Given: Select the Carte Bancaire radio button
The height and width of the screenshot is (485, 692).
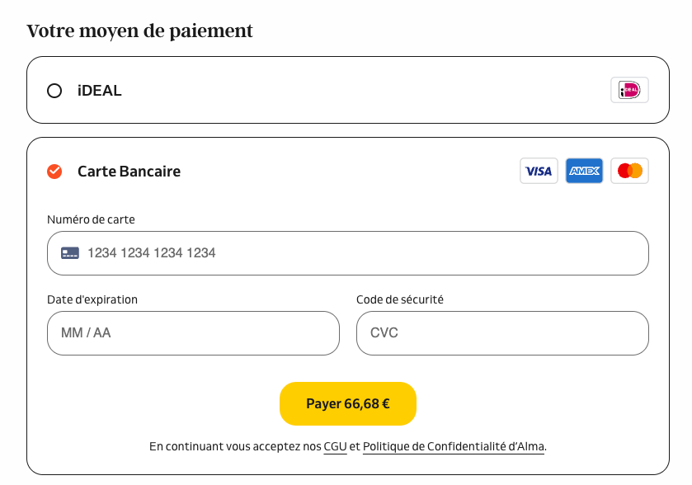Looking at the screenshot, I should (54, 172).
